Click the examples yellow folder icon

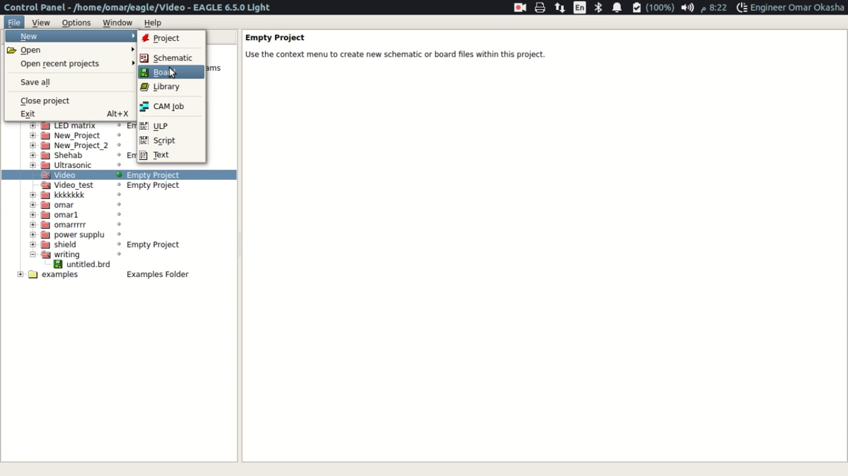(33, 275)
